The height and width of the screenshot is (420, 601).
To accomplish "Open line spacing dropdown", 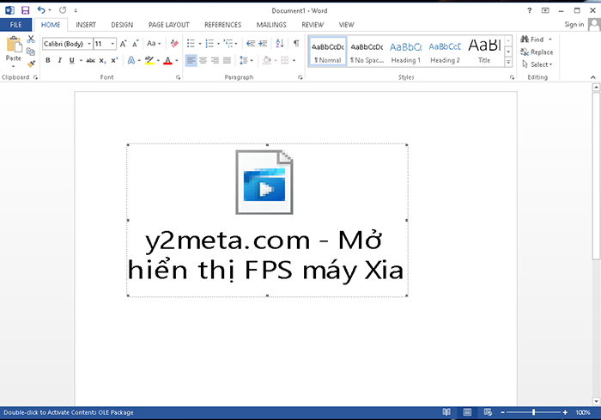I will pos(246,60).
